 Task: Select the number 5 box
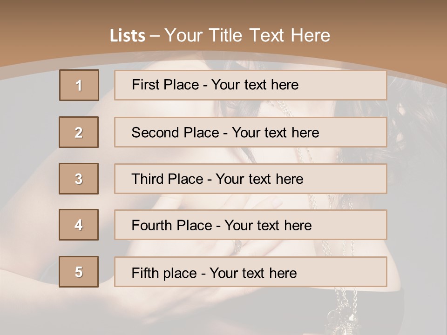point(79,272)
